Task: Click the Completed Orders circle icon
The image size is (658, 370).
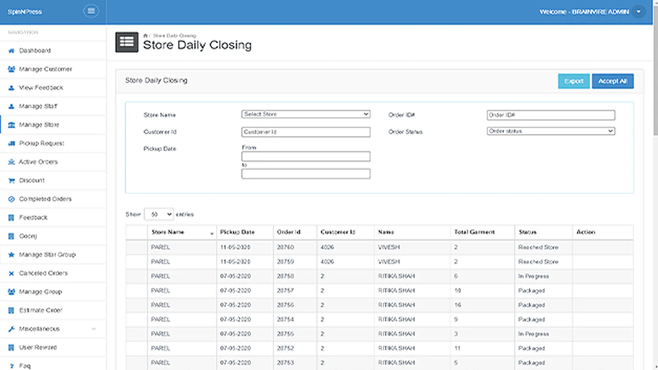Action: coord(12,199)
